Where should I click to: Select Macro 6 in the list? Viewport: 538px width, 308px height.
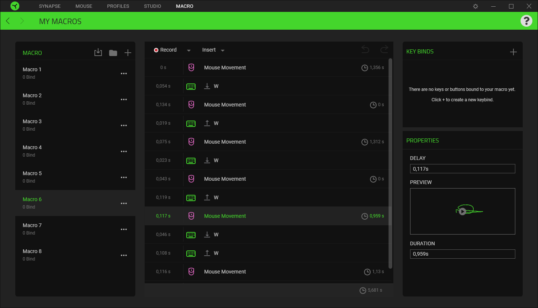click(x=75, y=203)
